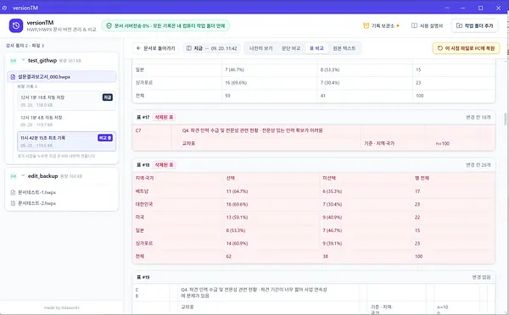Click the vertical scrollbar of the table view
The height and width of the screenshot is (315, 509).
(505, 119)
